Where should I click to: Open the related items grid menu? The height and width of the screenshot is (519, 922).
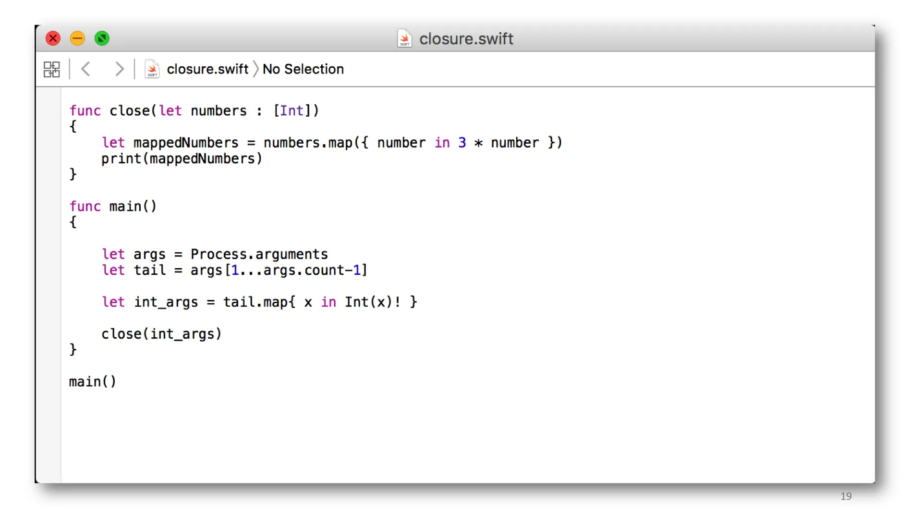pyautogui.click(x=51, y=69)
